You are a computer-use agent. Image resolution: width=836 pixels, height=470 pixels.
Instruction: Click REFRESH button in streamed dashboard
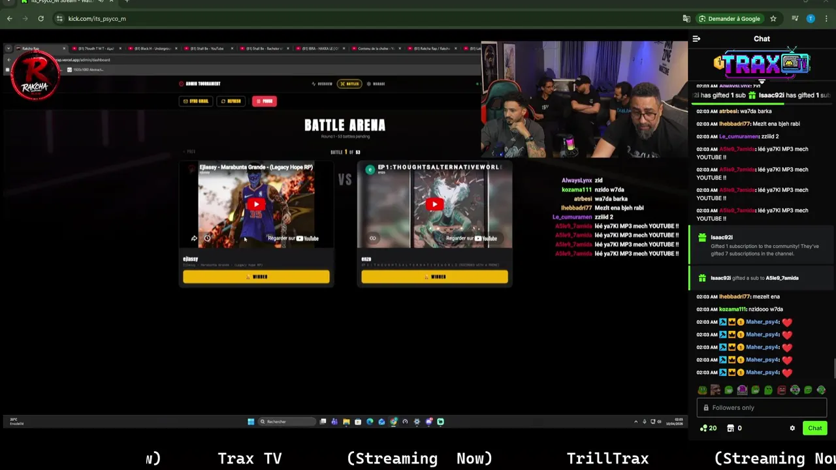coord(231,101)
